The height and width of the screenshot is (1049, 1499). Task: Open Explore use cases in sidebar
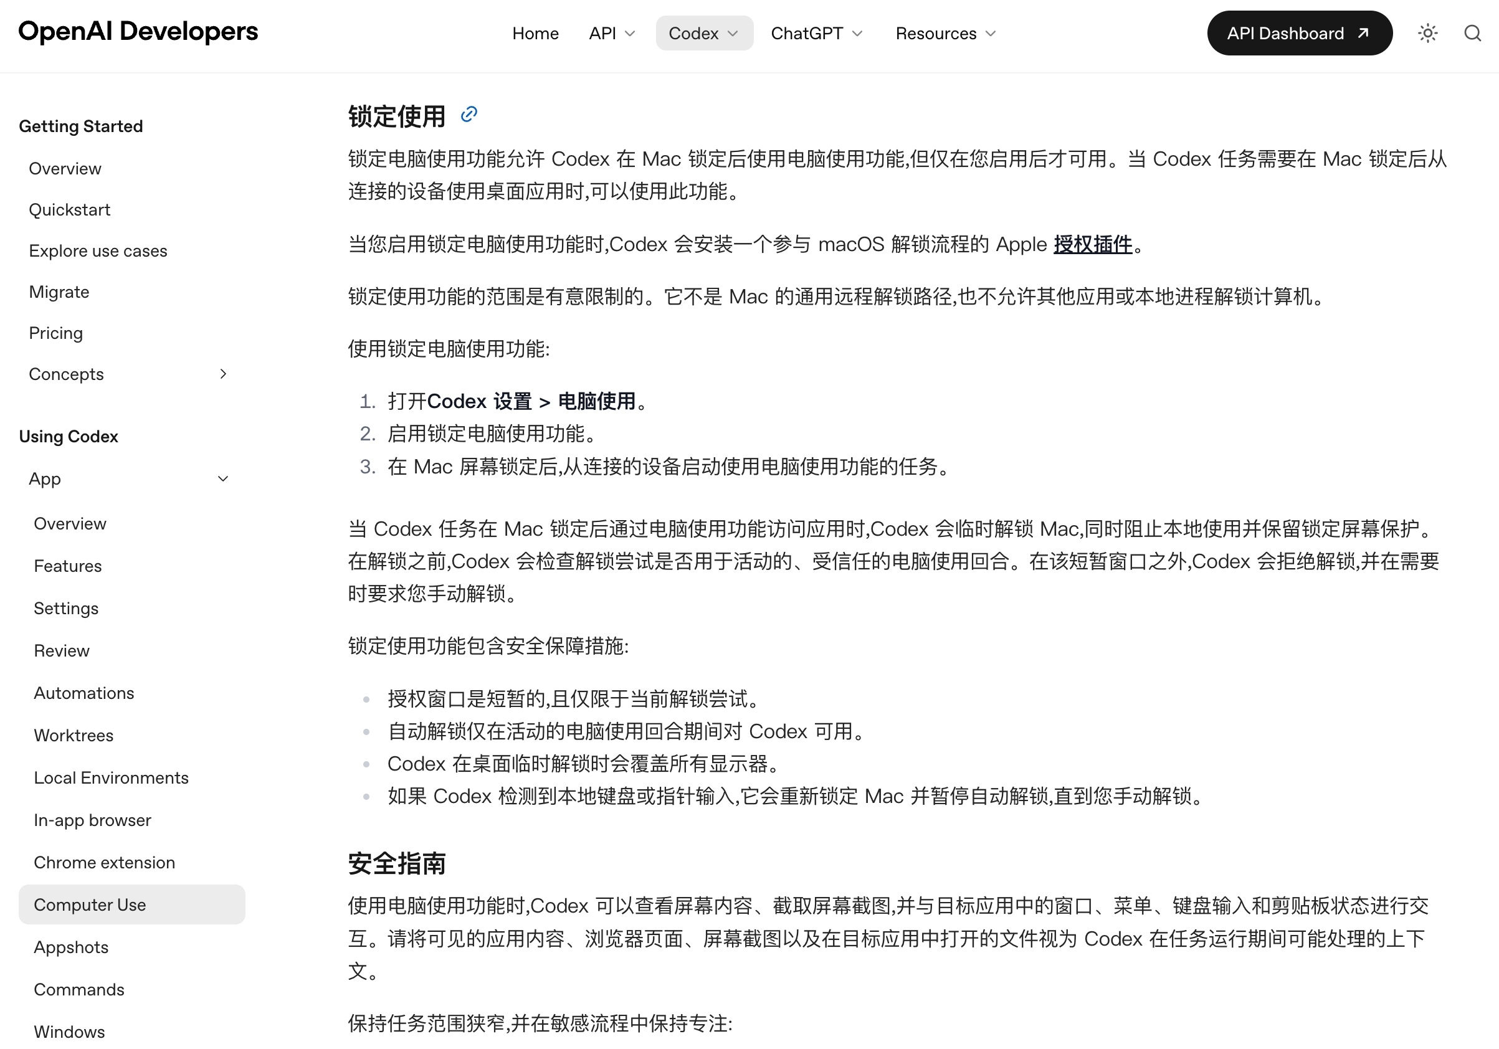pos(98,250)
